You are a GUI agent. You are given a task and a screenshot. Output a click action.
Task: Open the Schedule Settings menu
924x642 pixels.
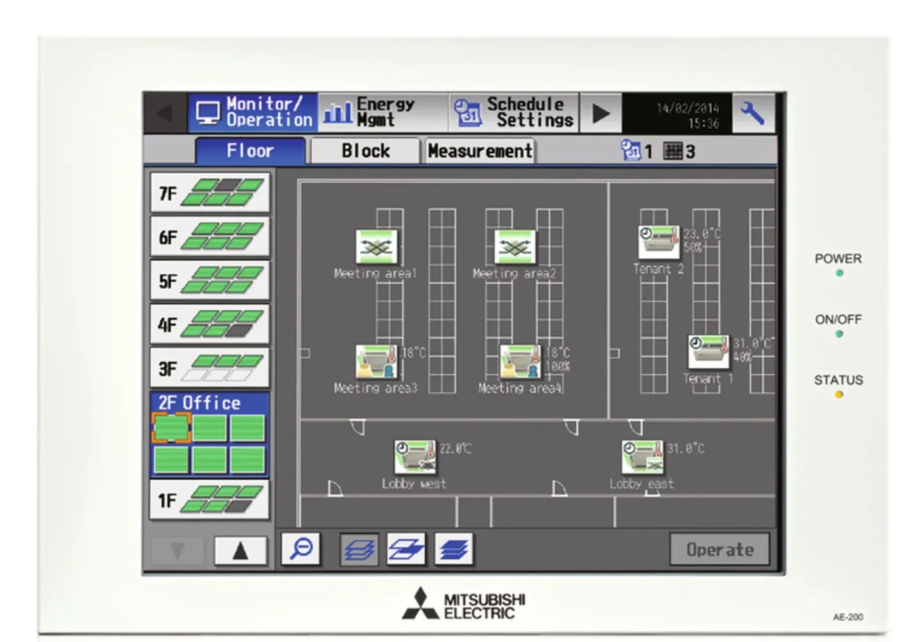click(x=513, y=113)
